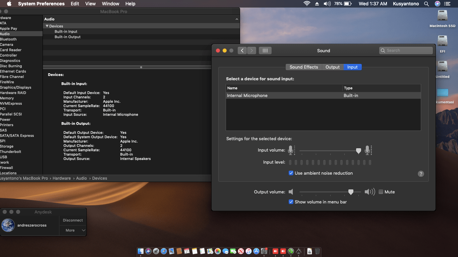Select Thunderbolt in hardware sidebar
Image resolution: width=458 pixels, height=257 pixels.
(11, 152)
